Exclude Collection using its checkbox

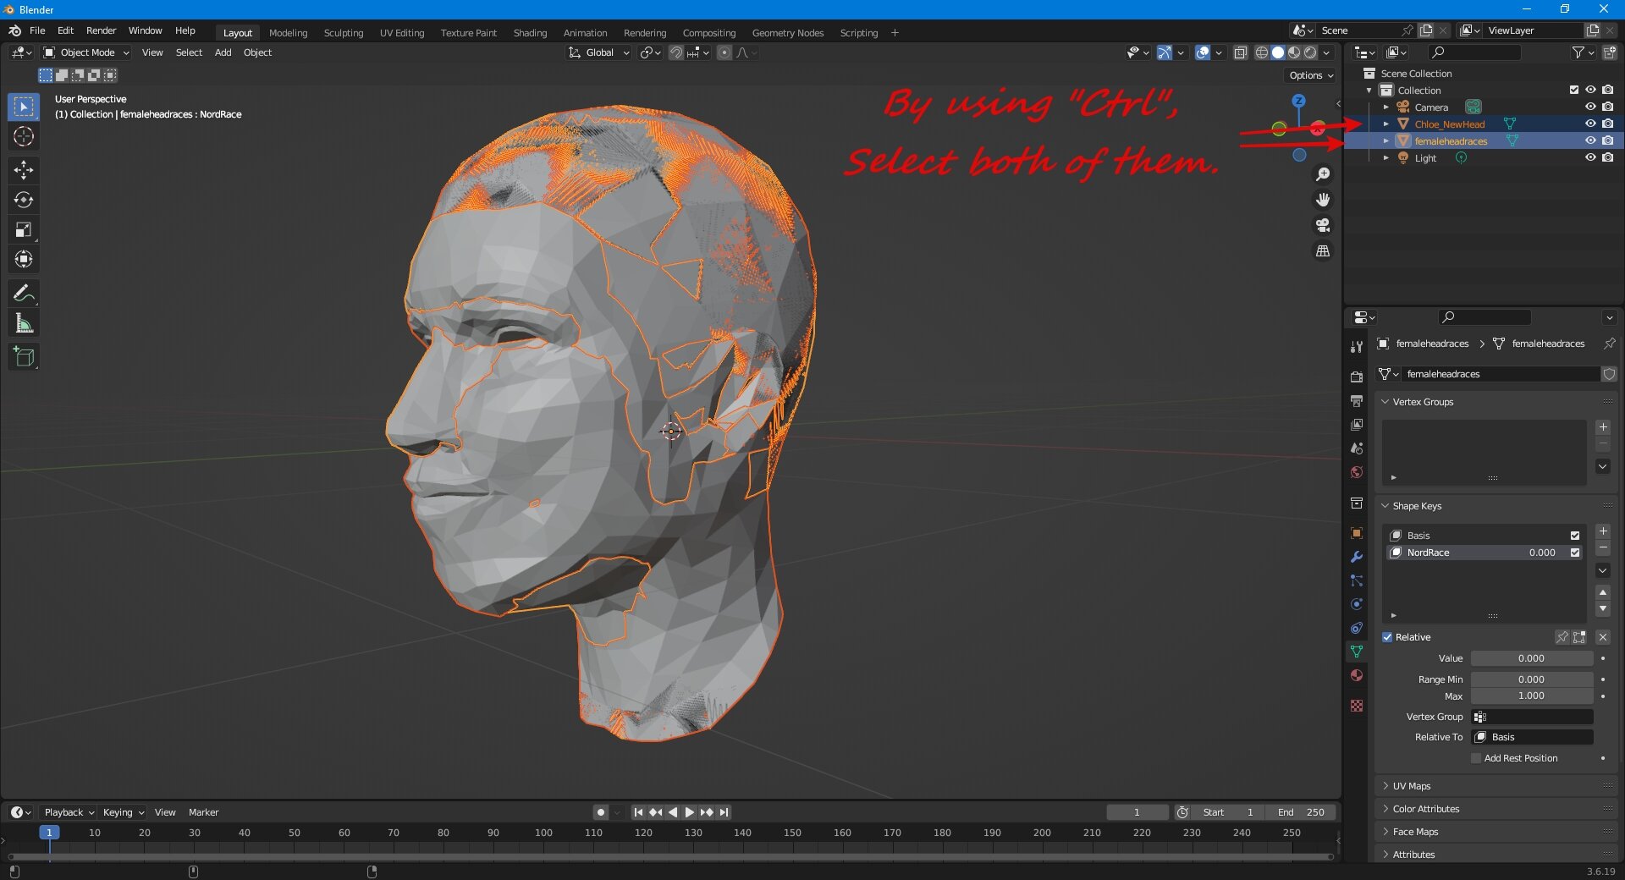[1574, 90]
